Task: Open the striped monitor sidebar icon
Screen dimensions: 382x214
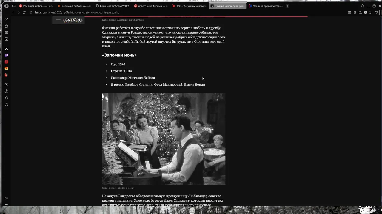Action: (x=6, y=33)
